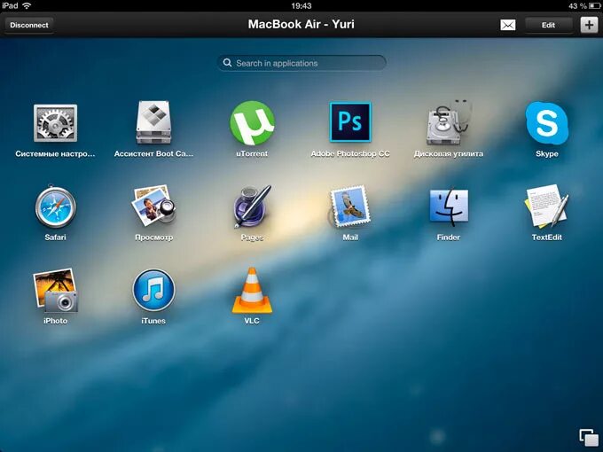Click the 'Просмотр' label text
Screen dimensions: 603x452
point(153,238)
